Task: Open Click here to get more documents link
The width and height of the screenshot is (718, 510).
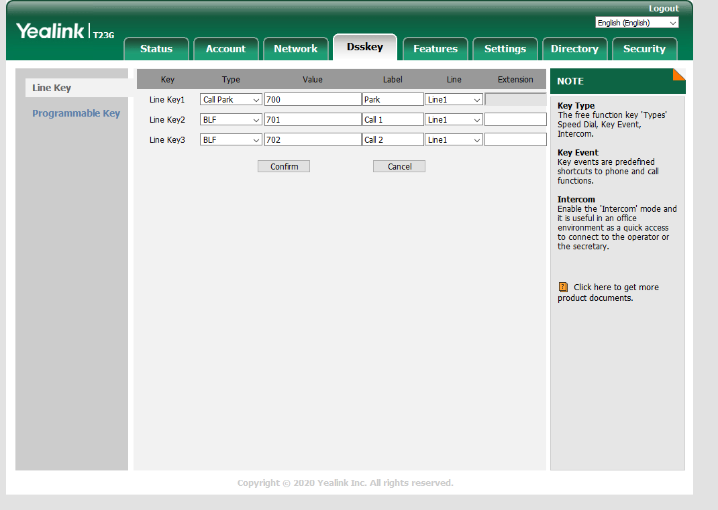Action: [615, 288]
